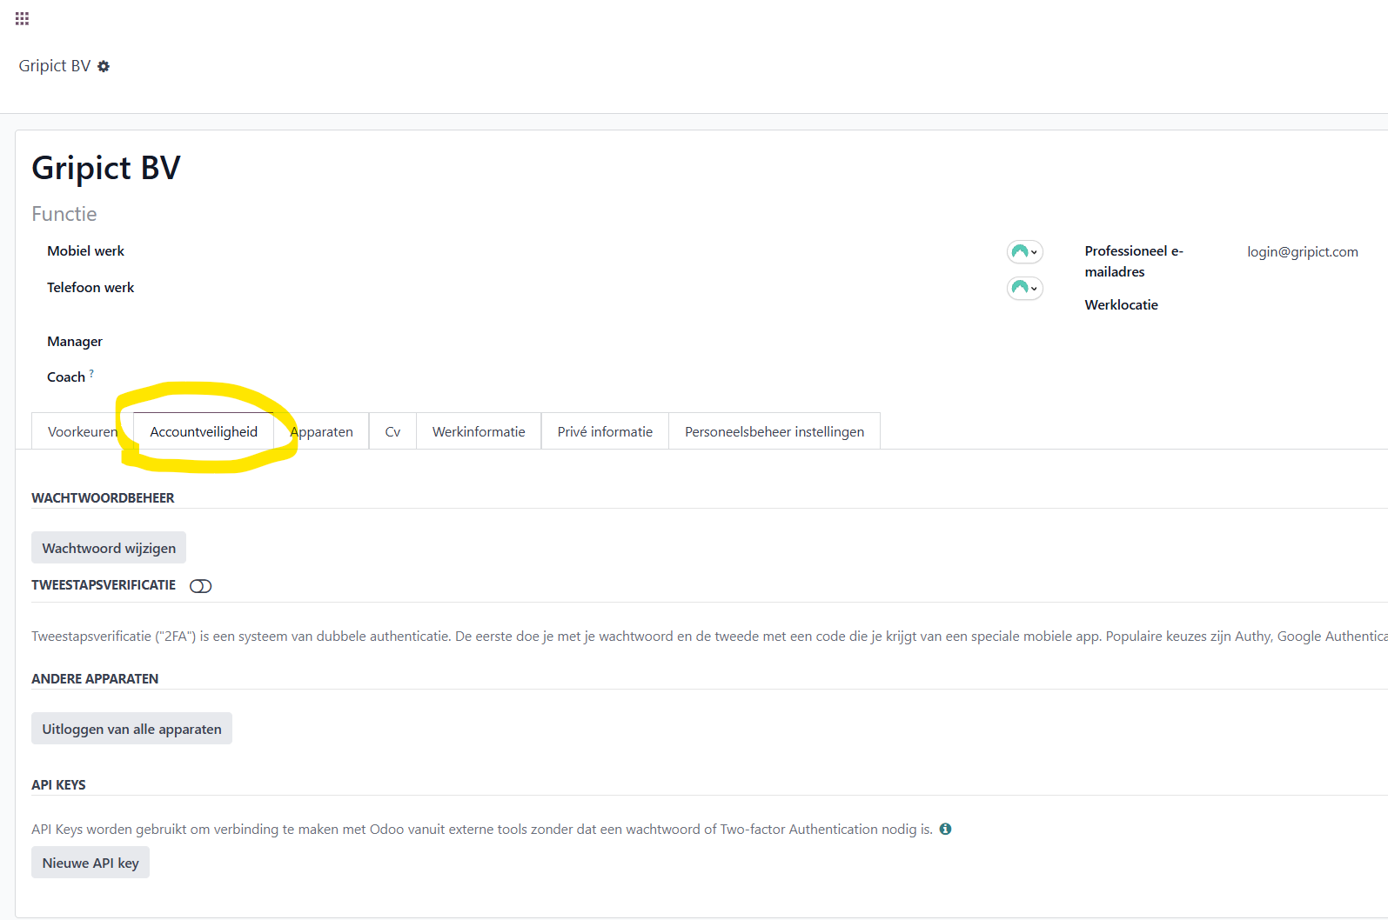Toggle the Tweestapsverificatie switch
This screenshot has height=920, width=1388.
200,586
